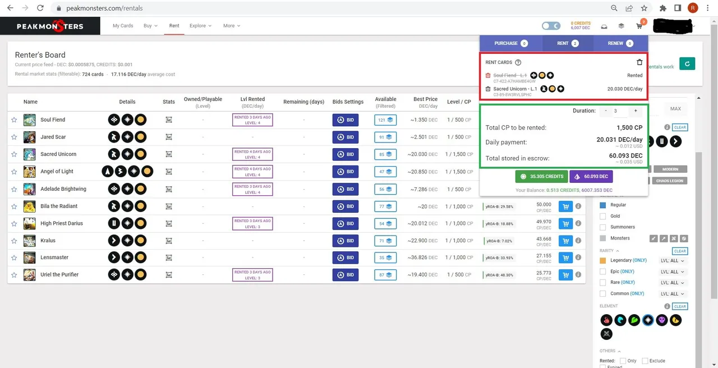718x368 pixels.
Task: Favorite Kralus with its star
Action: [14, 241]
